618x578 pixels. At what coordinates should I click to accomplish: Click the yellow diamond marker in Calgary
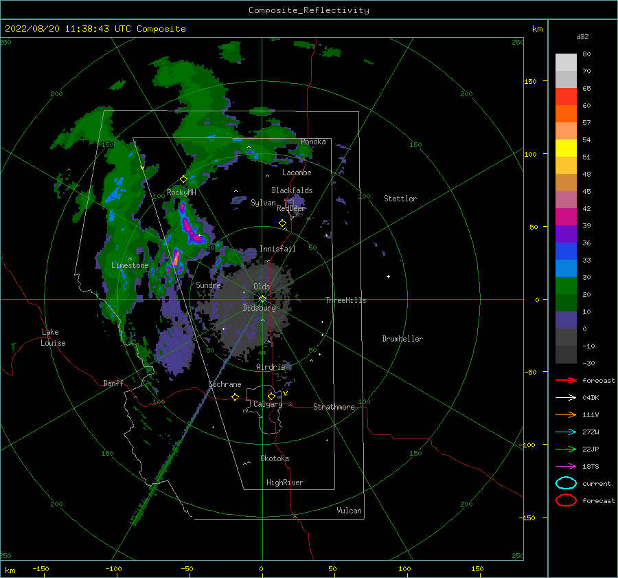[x=271, y=396]
